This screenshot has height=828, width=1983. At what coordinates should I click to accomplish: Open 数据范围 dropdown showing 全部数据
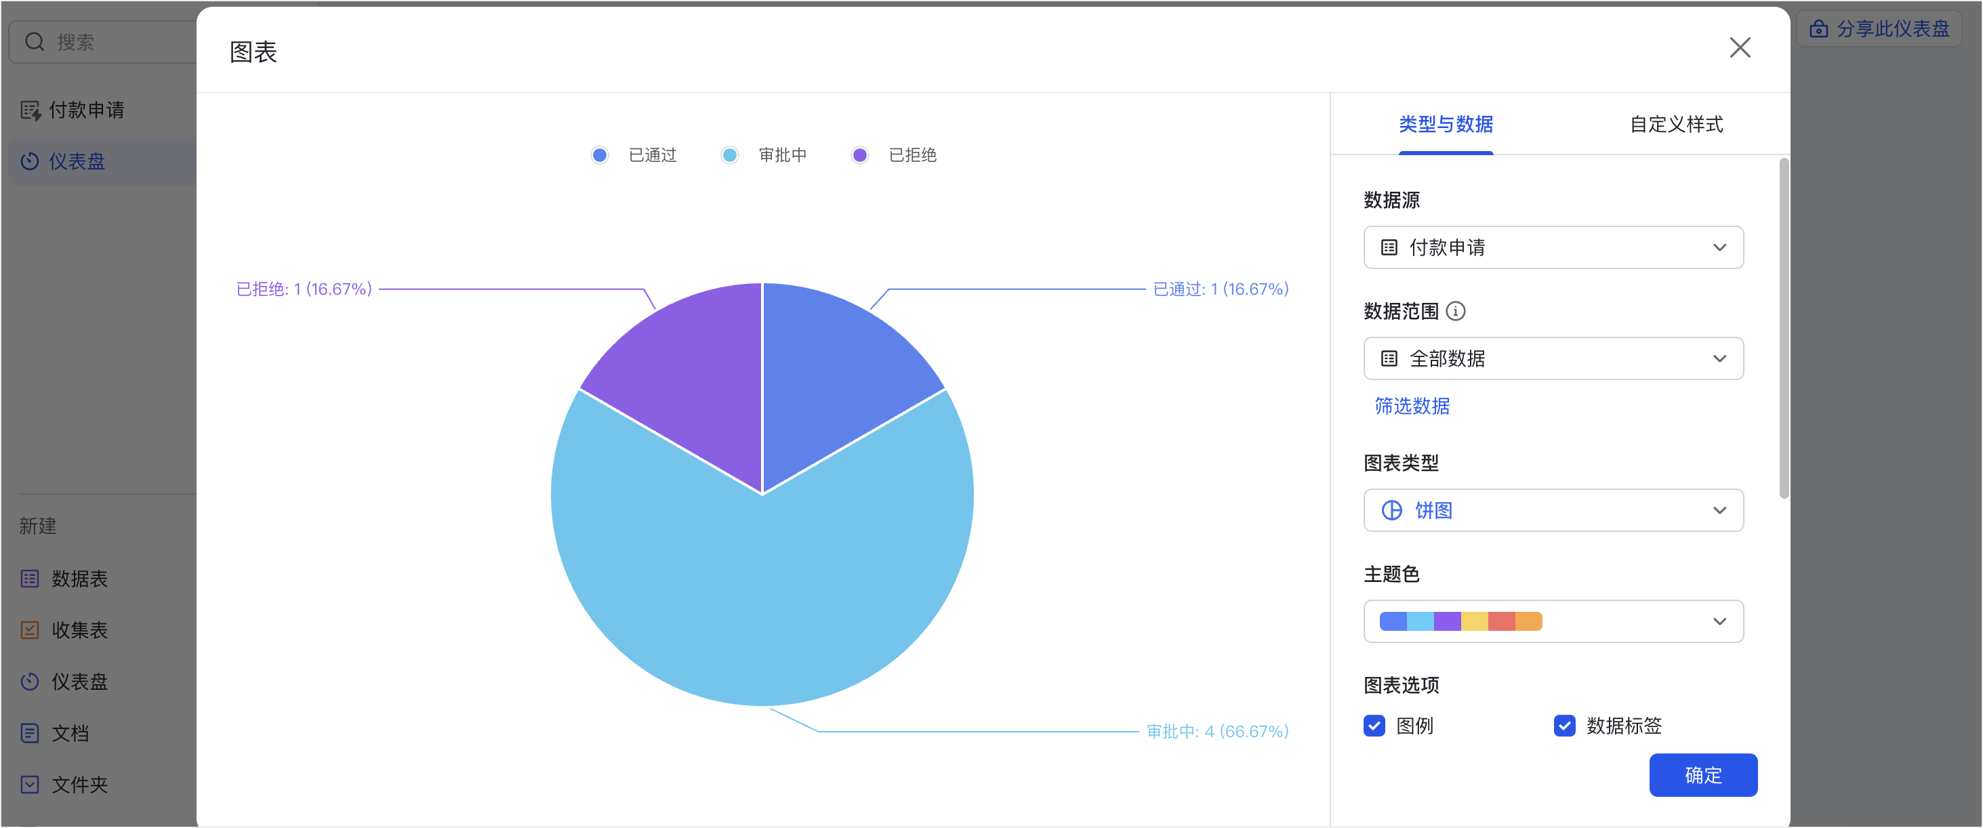coord(1553,358)
